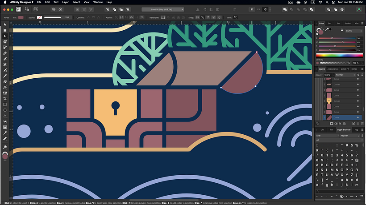Switch to the Stroke panel tab
Screen dimensions: 366x205
[x=347, y=23]
